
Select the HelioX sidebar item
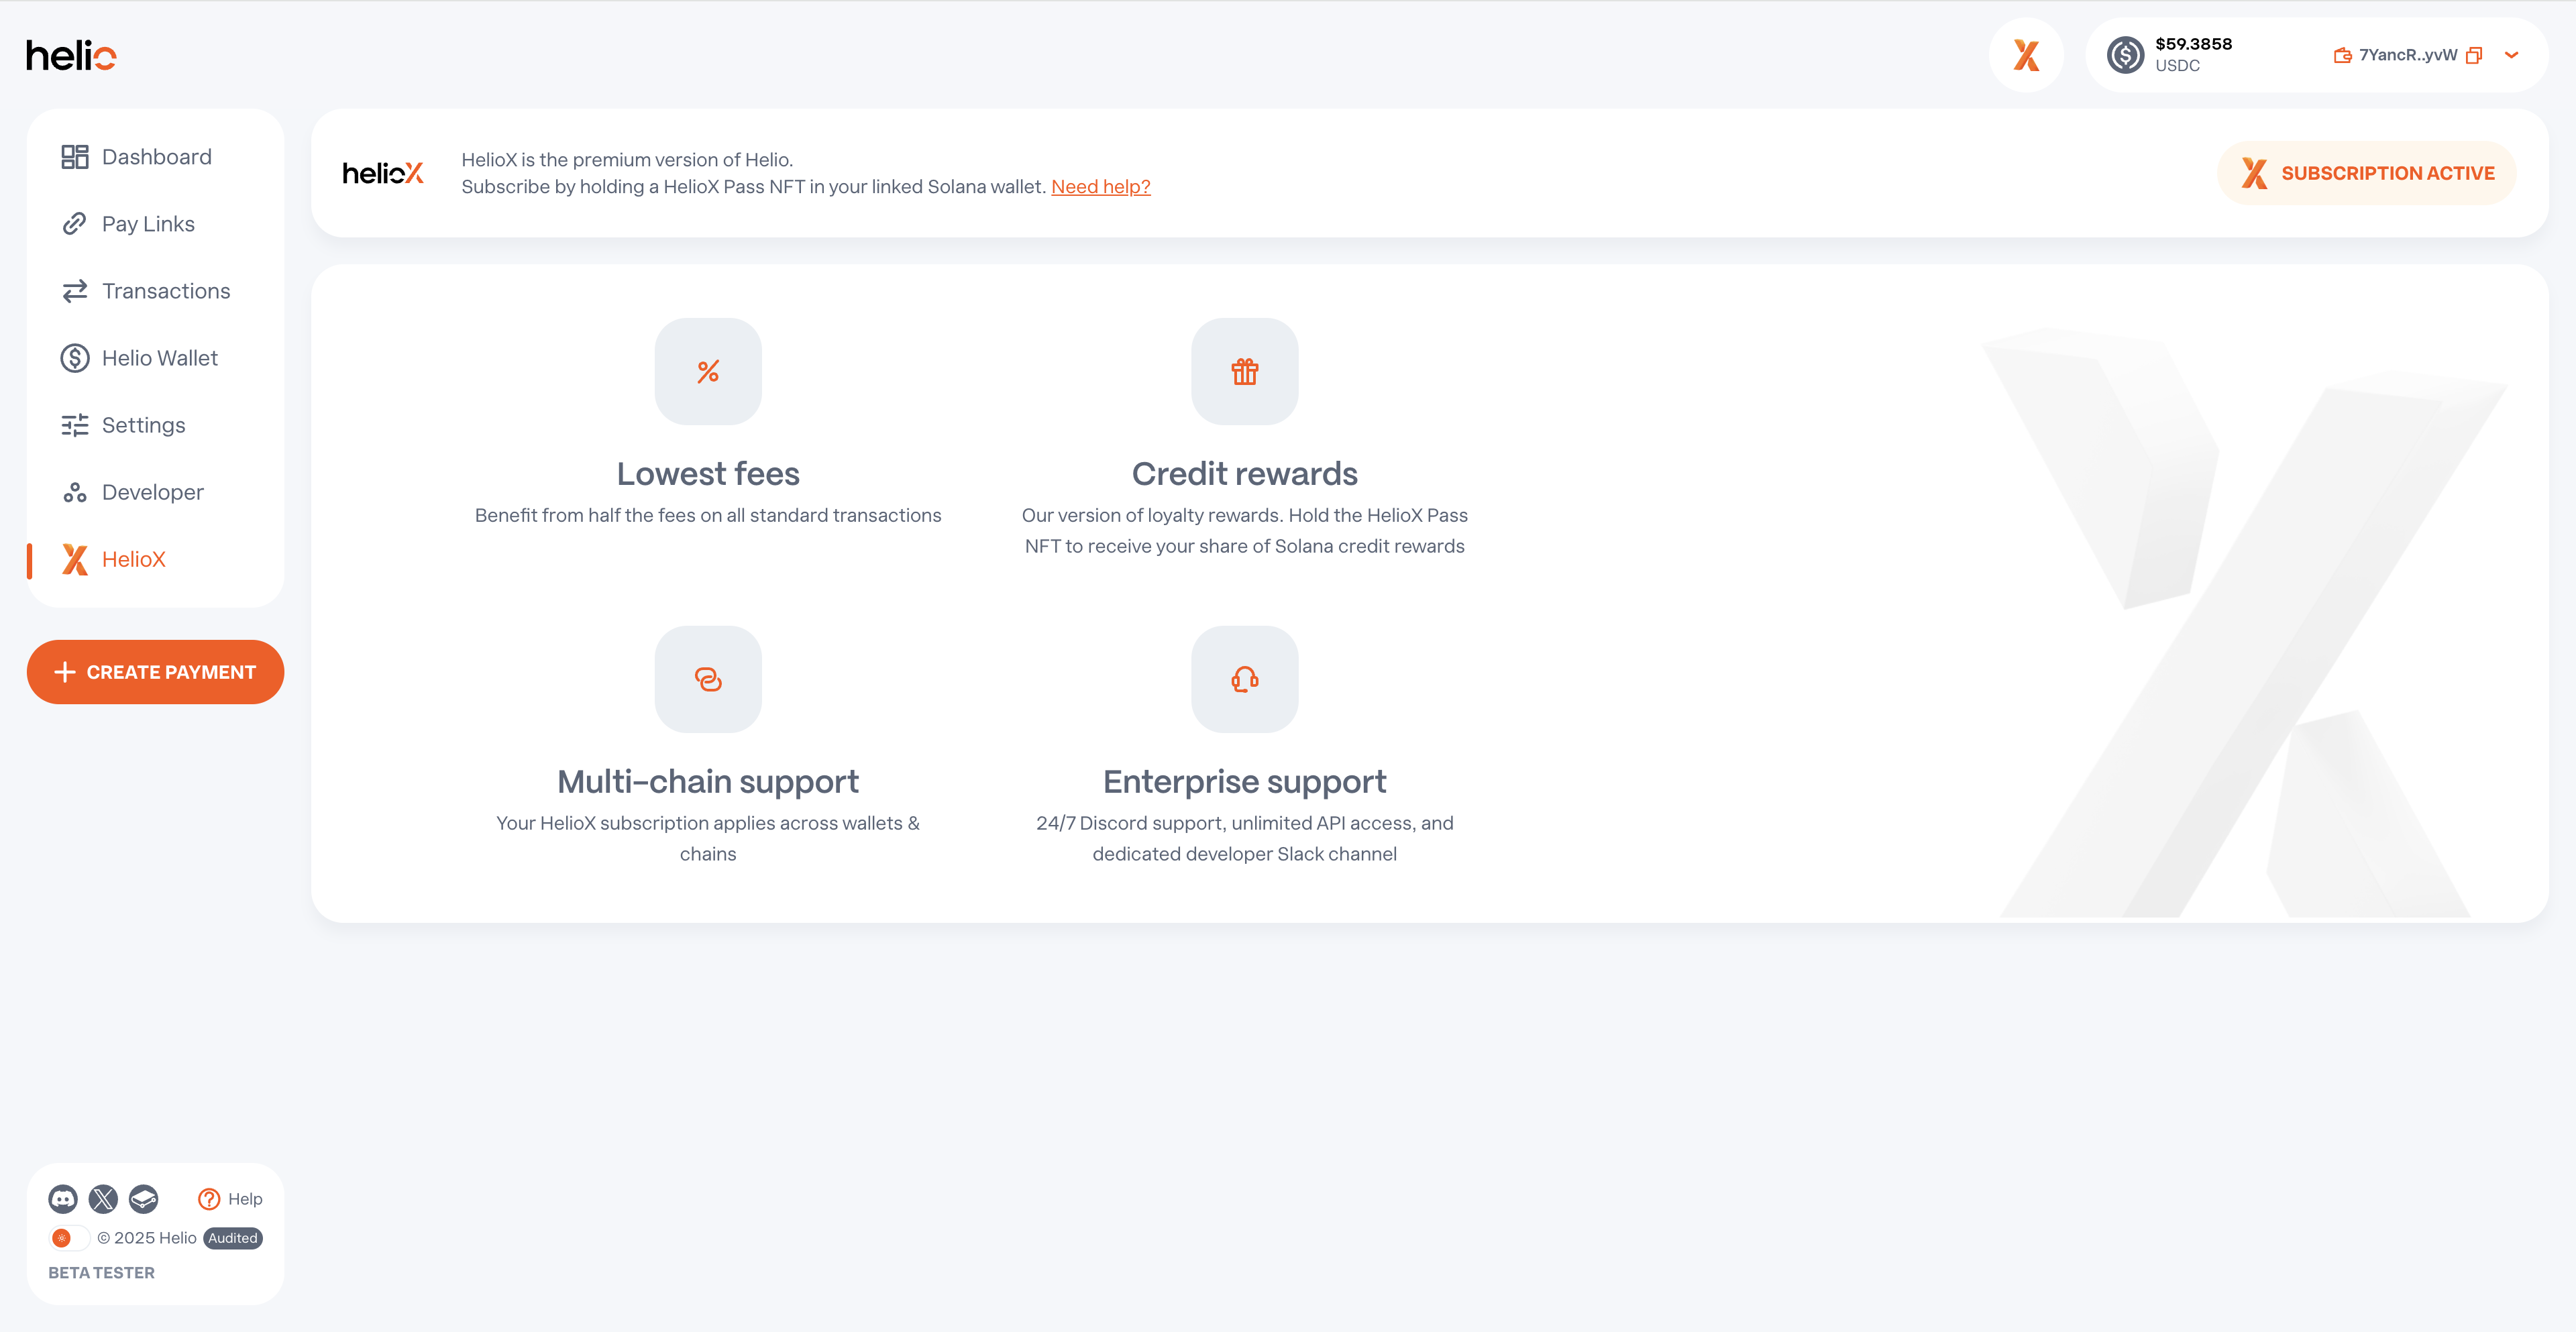[x=156, y=559]
